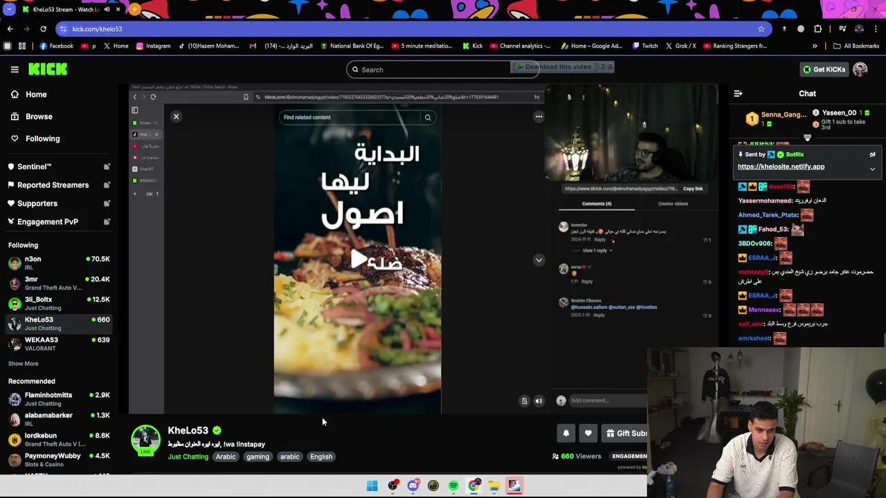This screenshot has height=498, width=886.
Task: Expand Supporters section in sidebar
Action: [x=59, y=203]
